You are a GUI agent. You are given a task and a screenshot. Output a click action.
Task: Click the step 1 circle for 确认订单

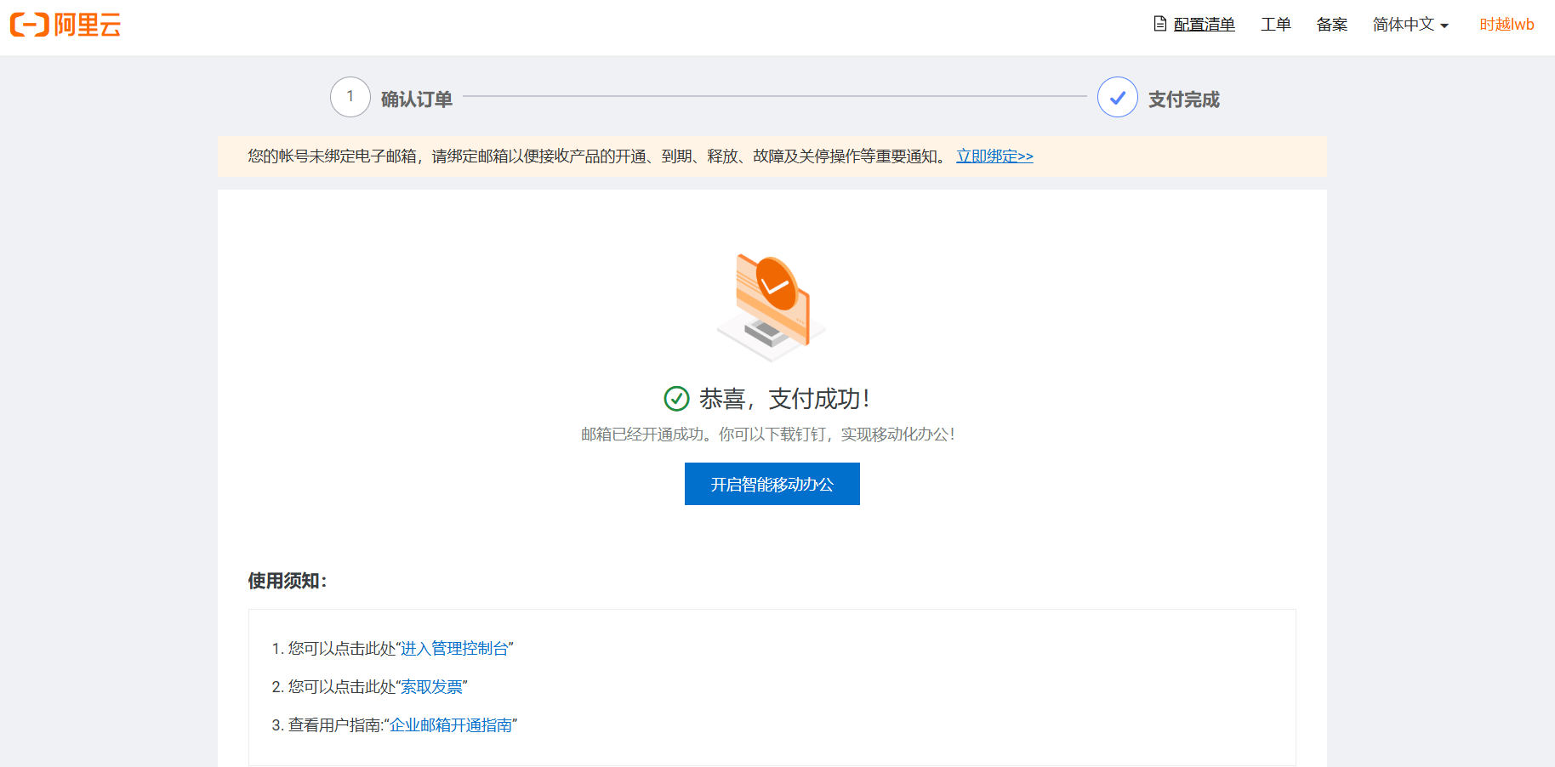(350, 97)
